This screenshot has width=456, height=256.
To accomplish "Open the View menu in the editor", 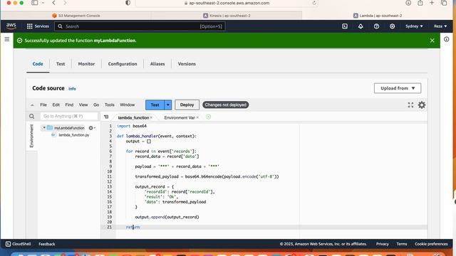I will pyautogui.click(x=83, y=105).
